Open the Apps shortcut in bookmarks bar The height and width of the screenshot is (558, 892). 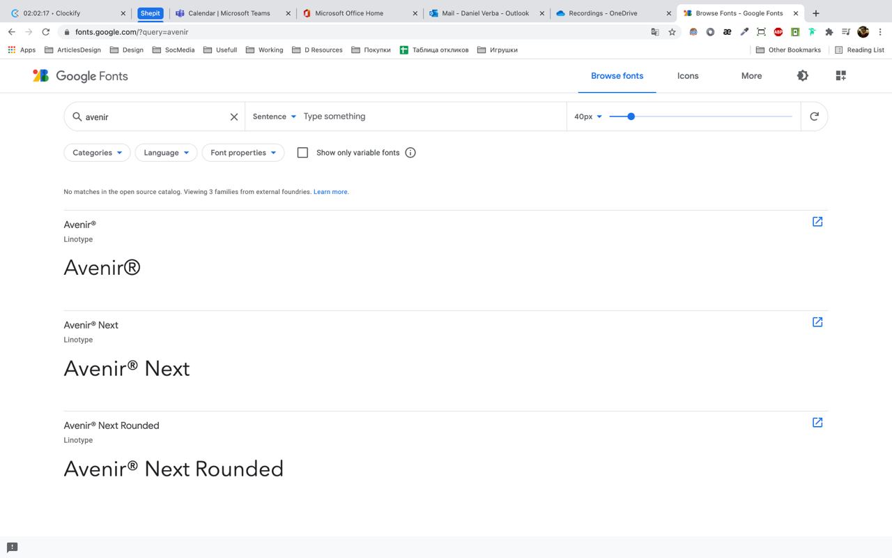22,50
